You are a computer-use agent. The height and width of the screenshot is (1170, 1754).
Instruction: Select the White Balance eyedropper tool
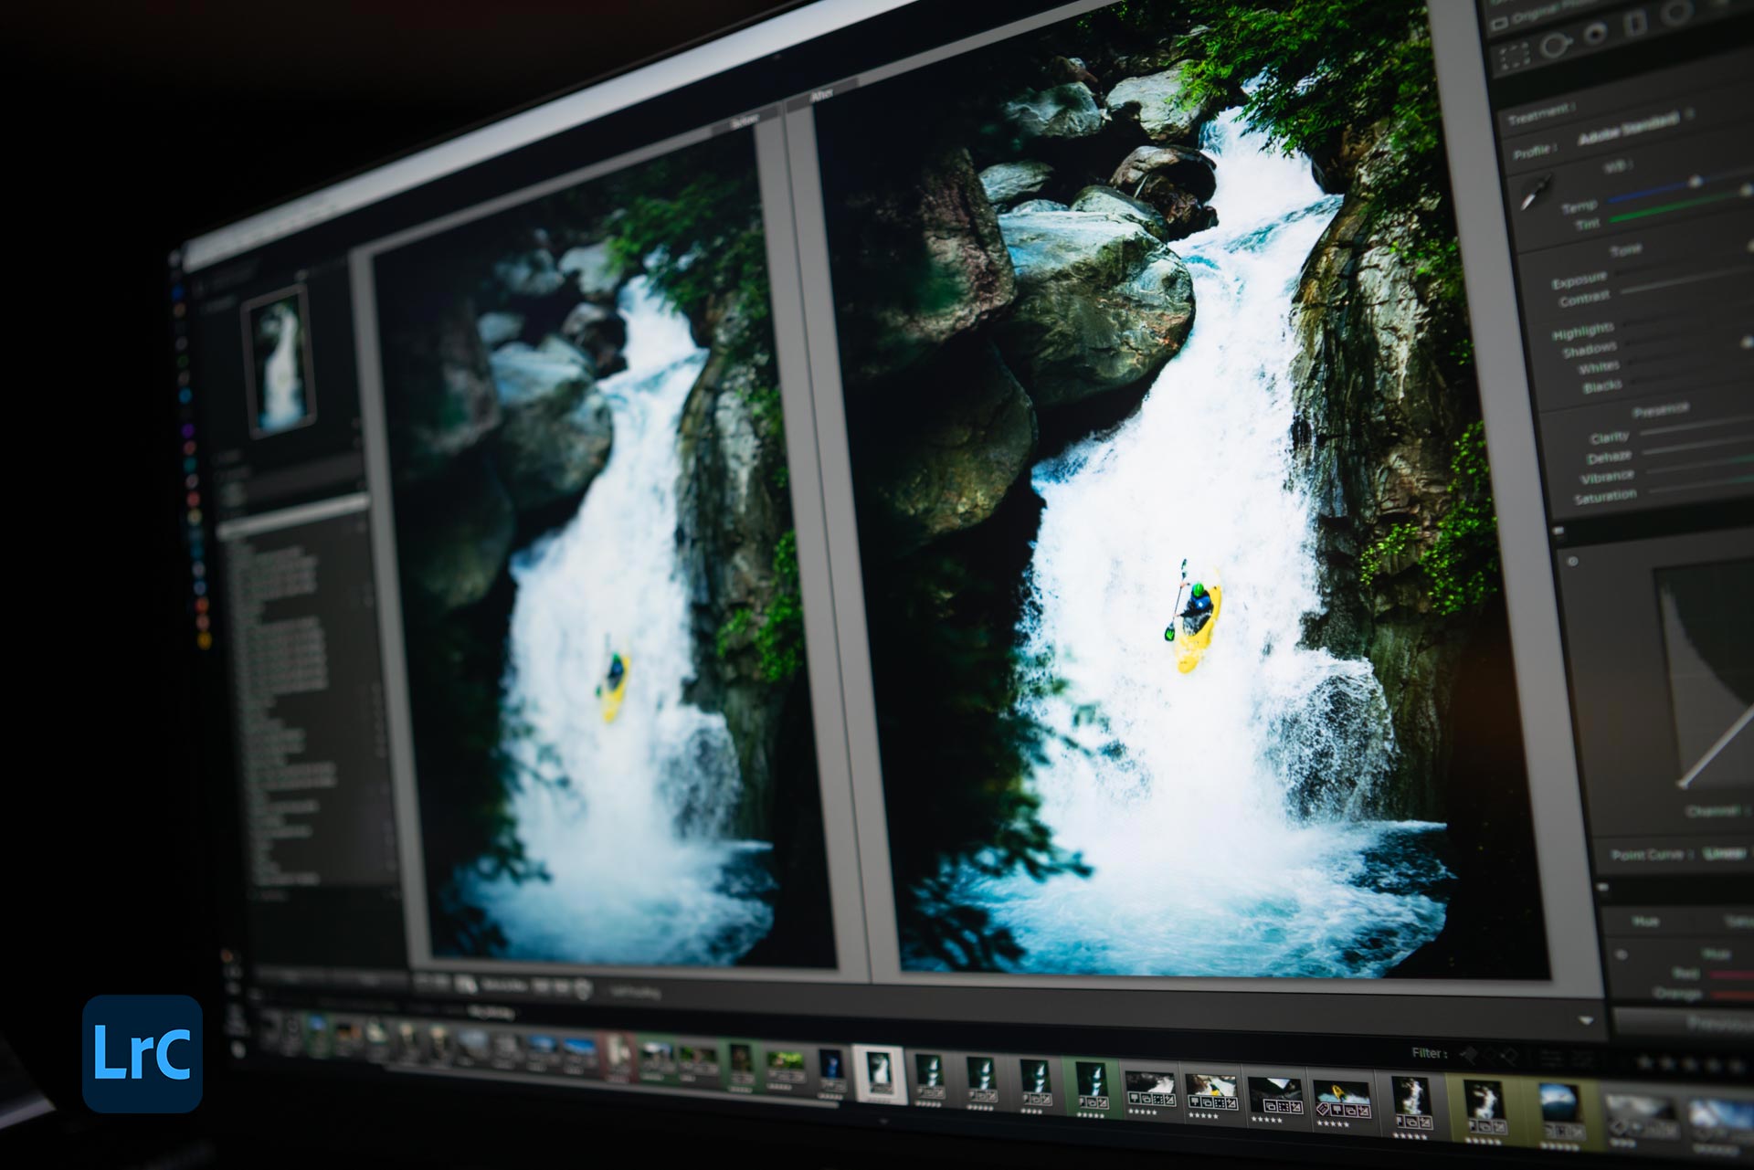click(1537, 192)
